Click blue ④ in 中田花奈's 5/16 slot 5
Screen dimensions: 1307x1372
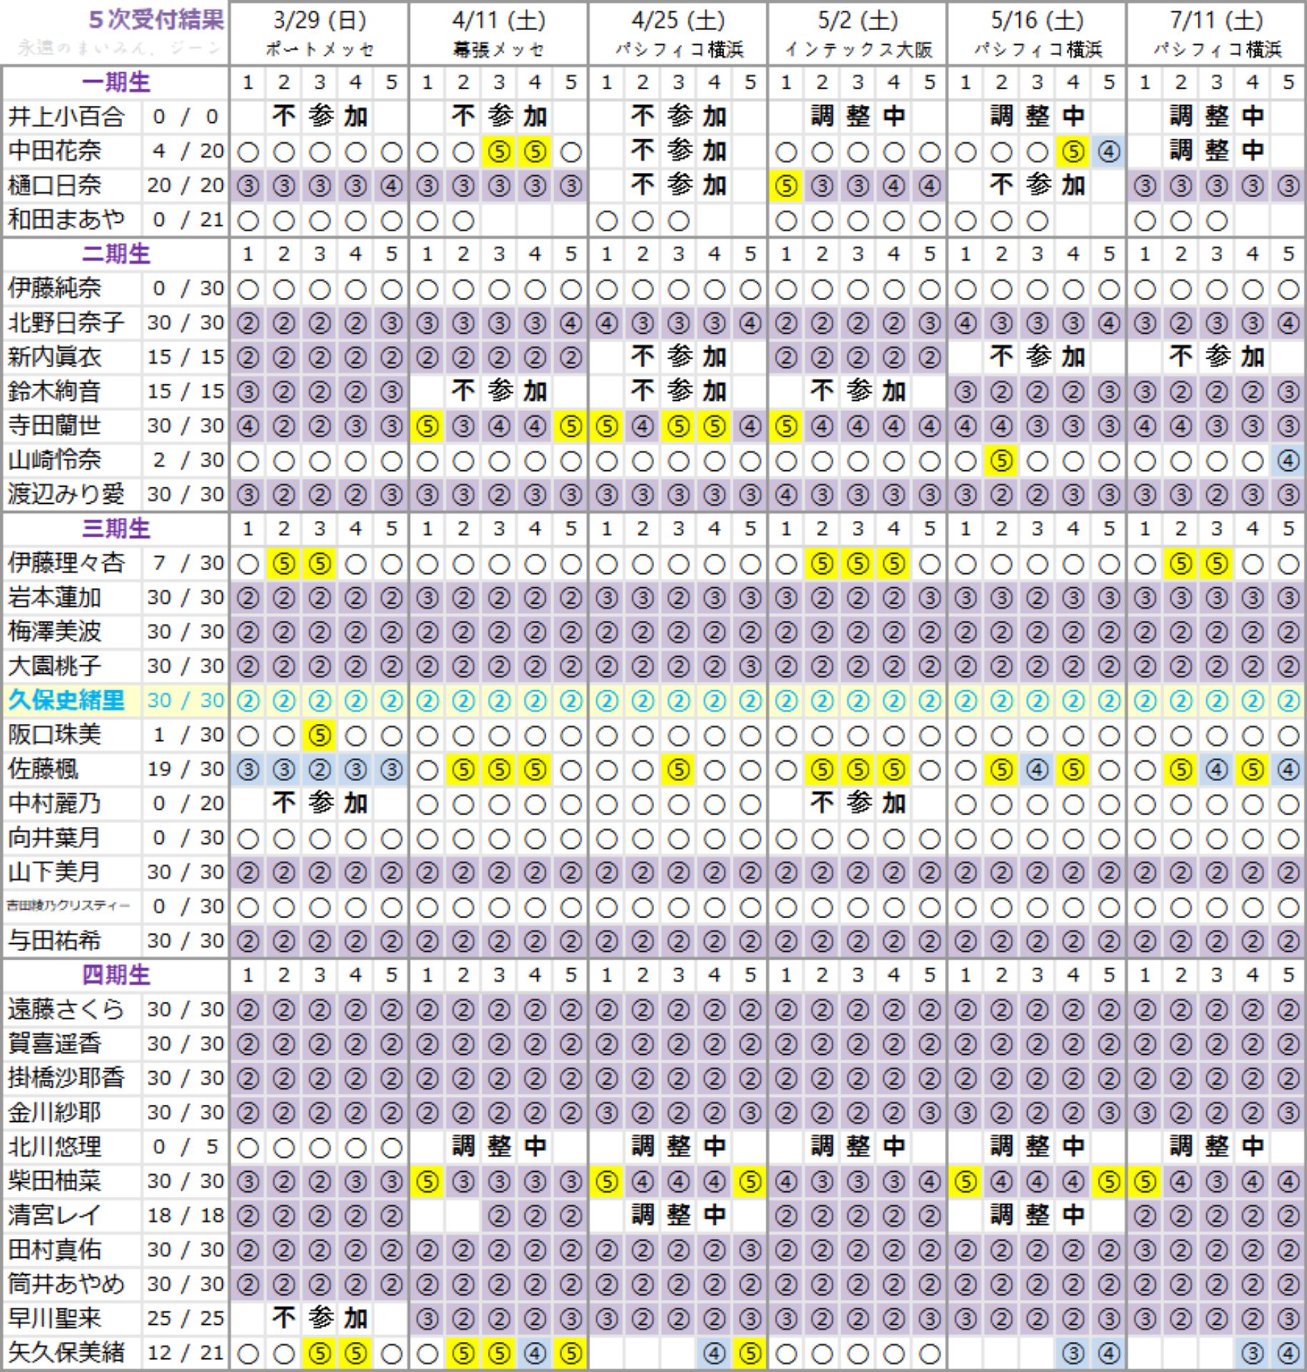tap(1108, 151)
